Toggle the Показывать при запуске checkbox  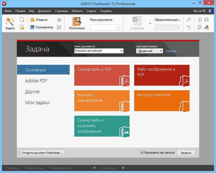point(142,152)
